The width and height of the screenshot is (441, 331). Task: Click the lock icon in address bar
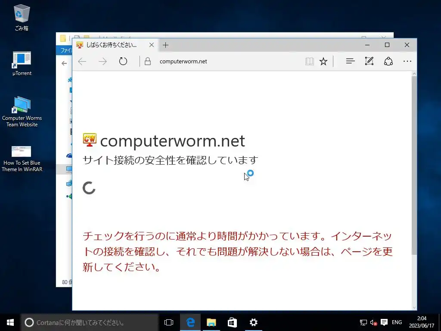tap(148, 61)
